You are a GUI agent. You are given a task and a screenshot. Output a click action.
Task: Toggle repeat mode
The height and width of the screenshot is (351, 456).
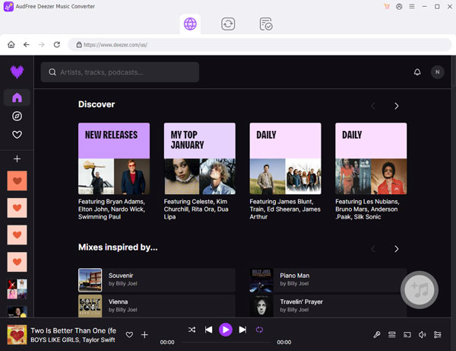tap(259, 330)
